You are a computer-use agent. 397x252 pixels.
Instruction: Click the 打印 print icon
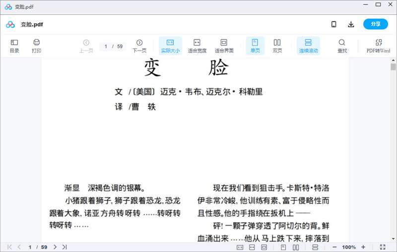pyautogui.click(x=36, y=46)
